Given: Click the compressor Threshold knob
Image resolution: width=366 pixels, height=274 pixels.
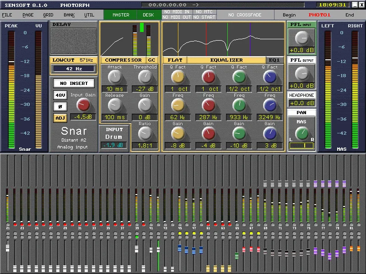Looking at the screenshot, I should [145, 77].
